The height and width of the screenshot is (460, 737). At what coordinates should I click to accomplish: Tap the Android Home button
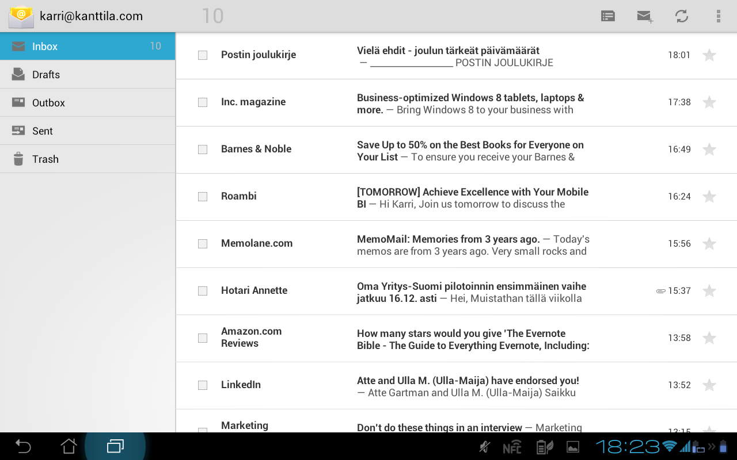[69, 446]
